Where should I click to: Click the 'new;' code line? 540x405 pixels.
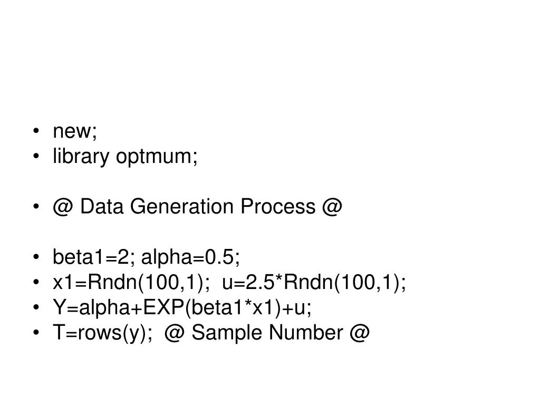pyautogui.click(x=75, y=131)
